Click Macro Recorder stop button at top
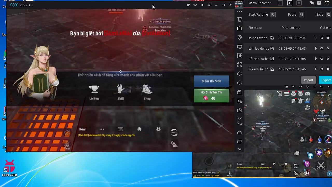The width and height of the screenshot is (332, 187). [299, 3]
